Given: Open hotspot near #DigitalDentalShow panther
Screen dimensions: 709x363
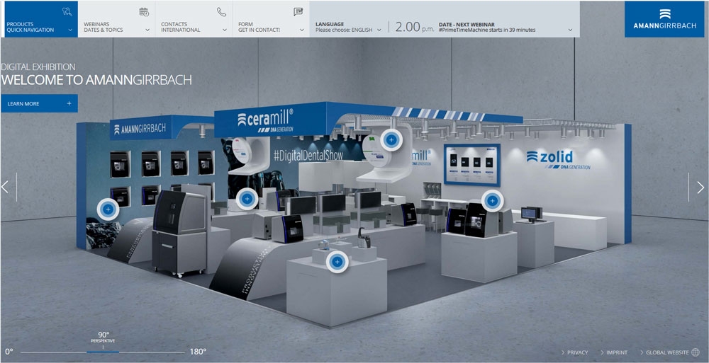Looking at the screenshot, I should click(247, 199).
